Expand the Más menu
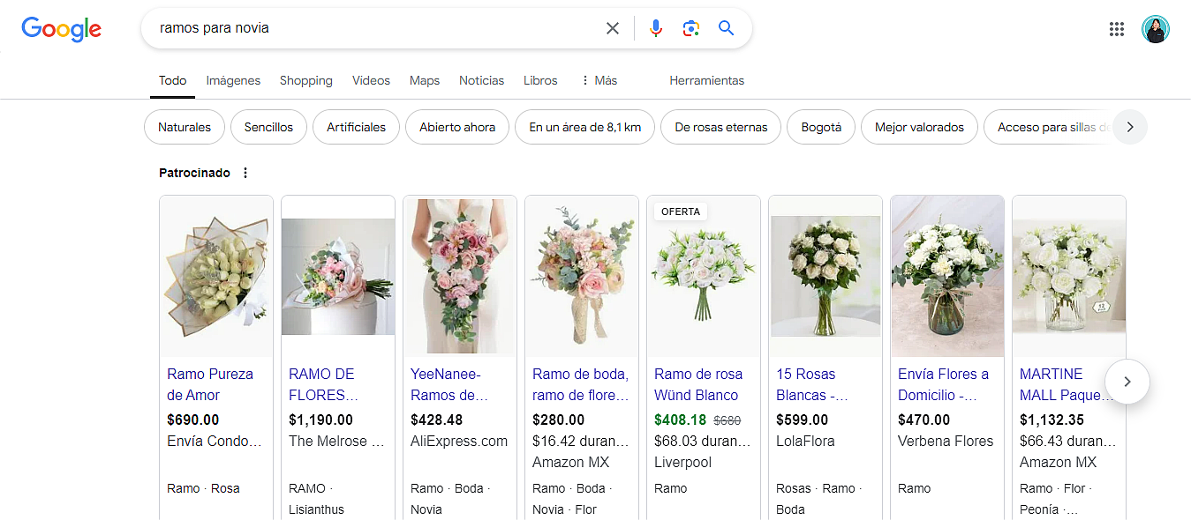Screen dimensions: 1191x520 click(x=599, y=80)
